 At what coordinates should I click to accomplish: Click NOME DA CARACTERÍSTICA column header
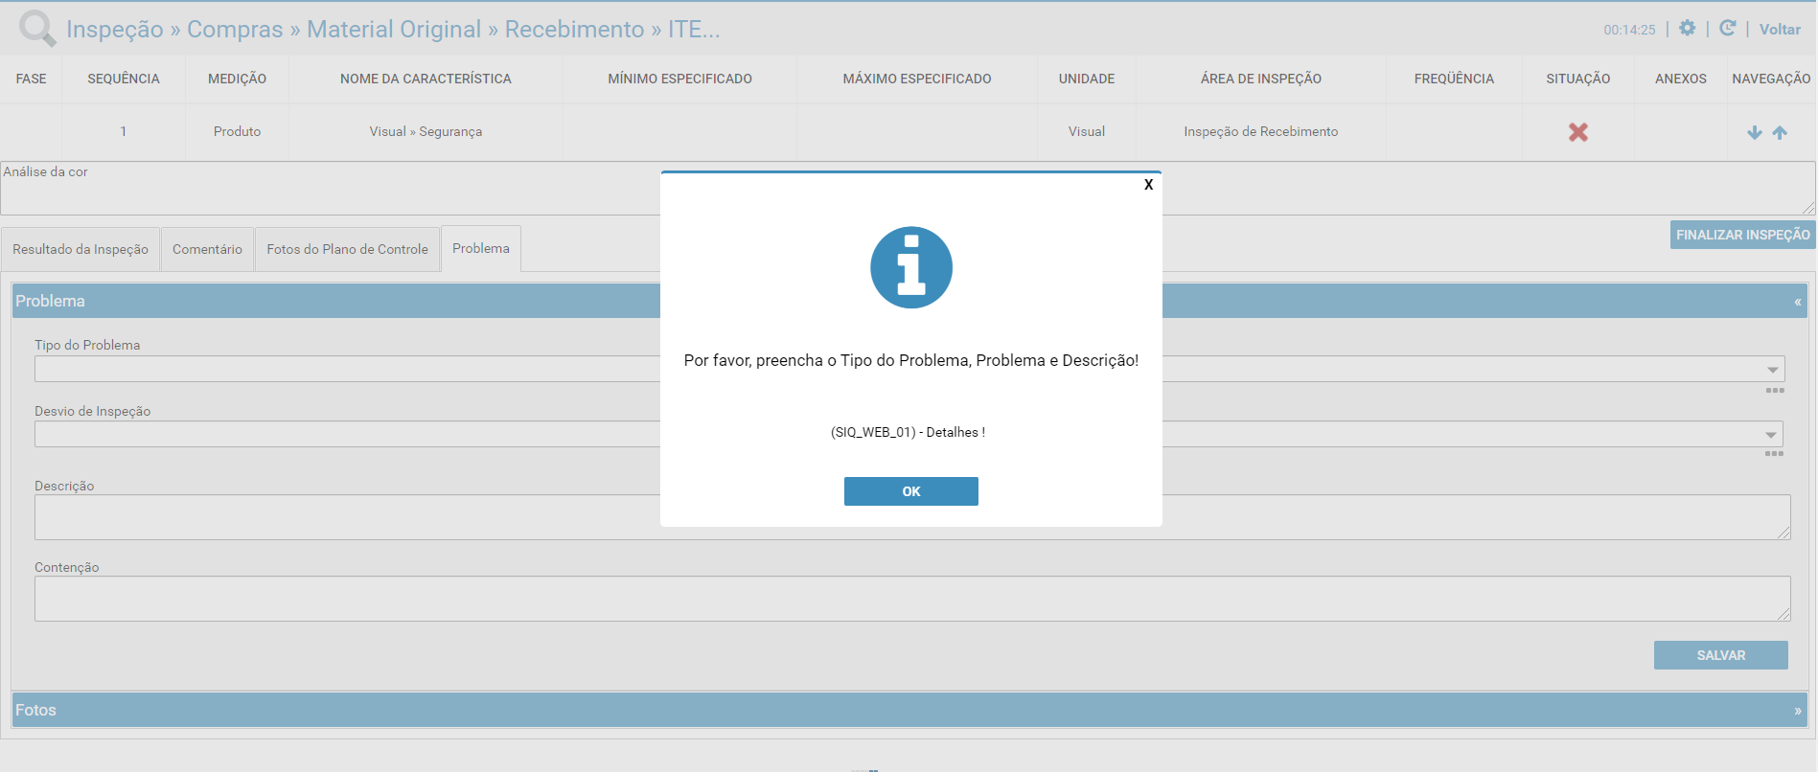point(426,79)
